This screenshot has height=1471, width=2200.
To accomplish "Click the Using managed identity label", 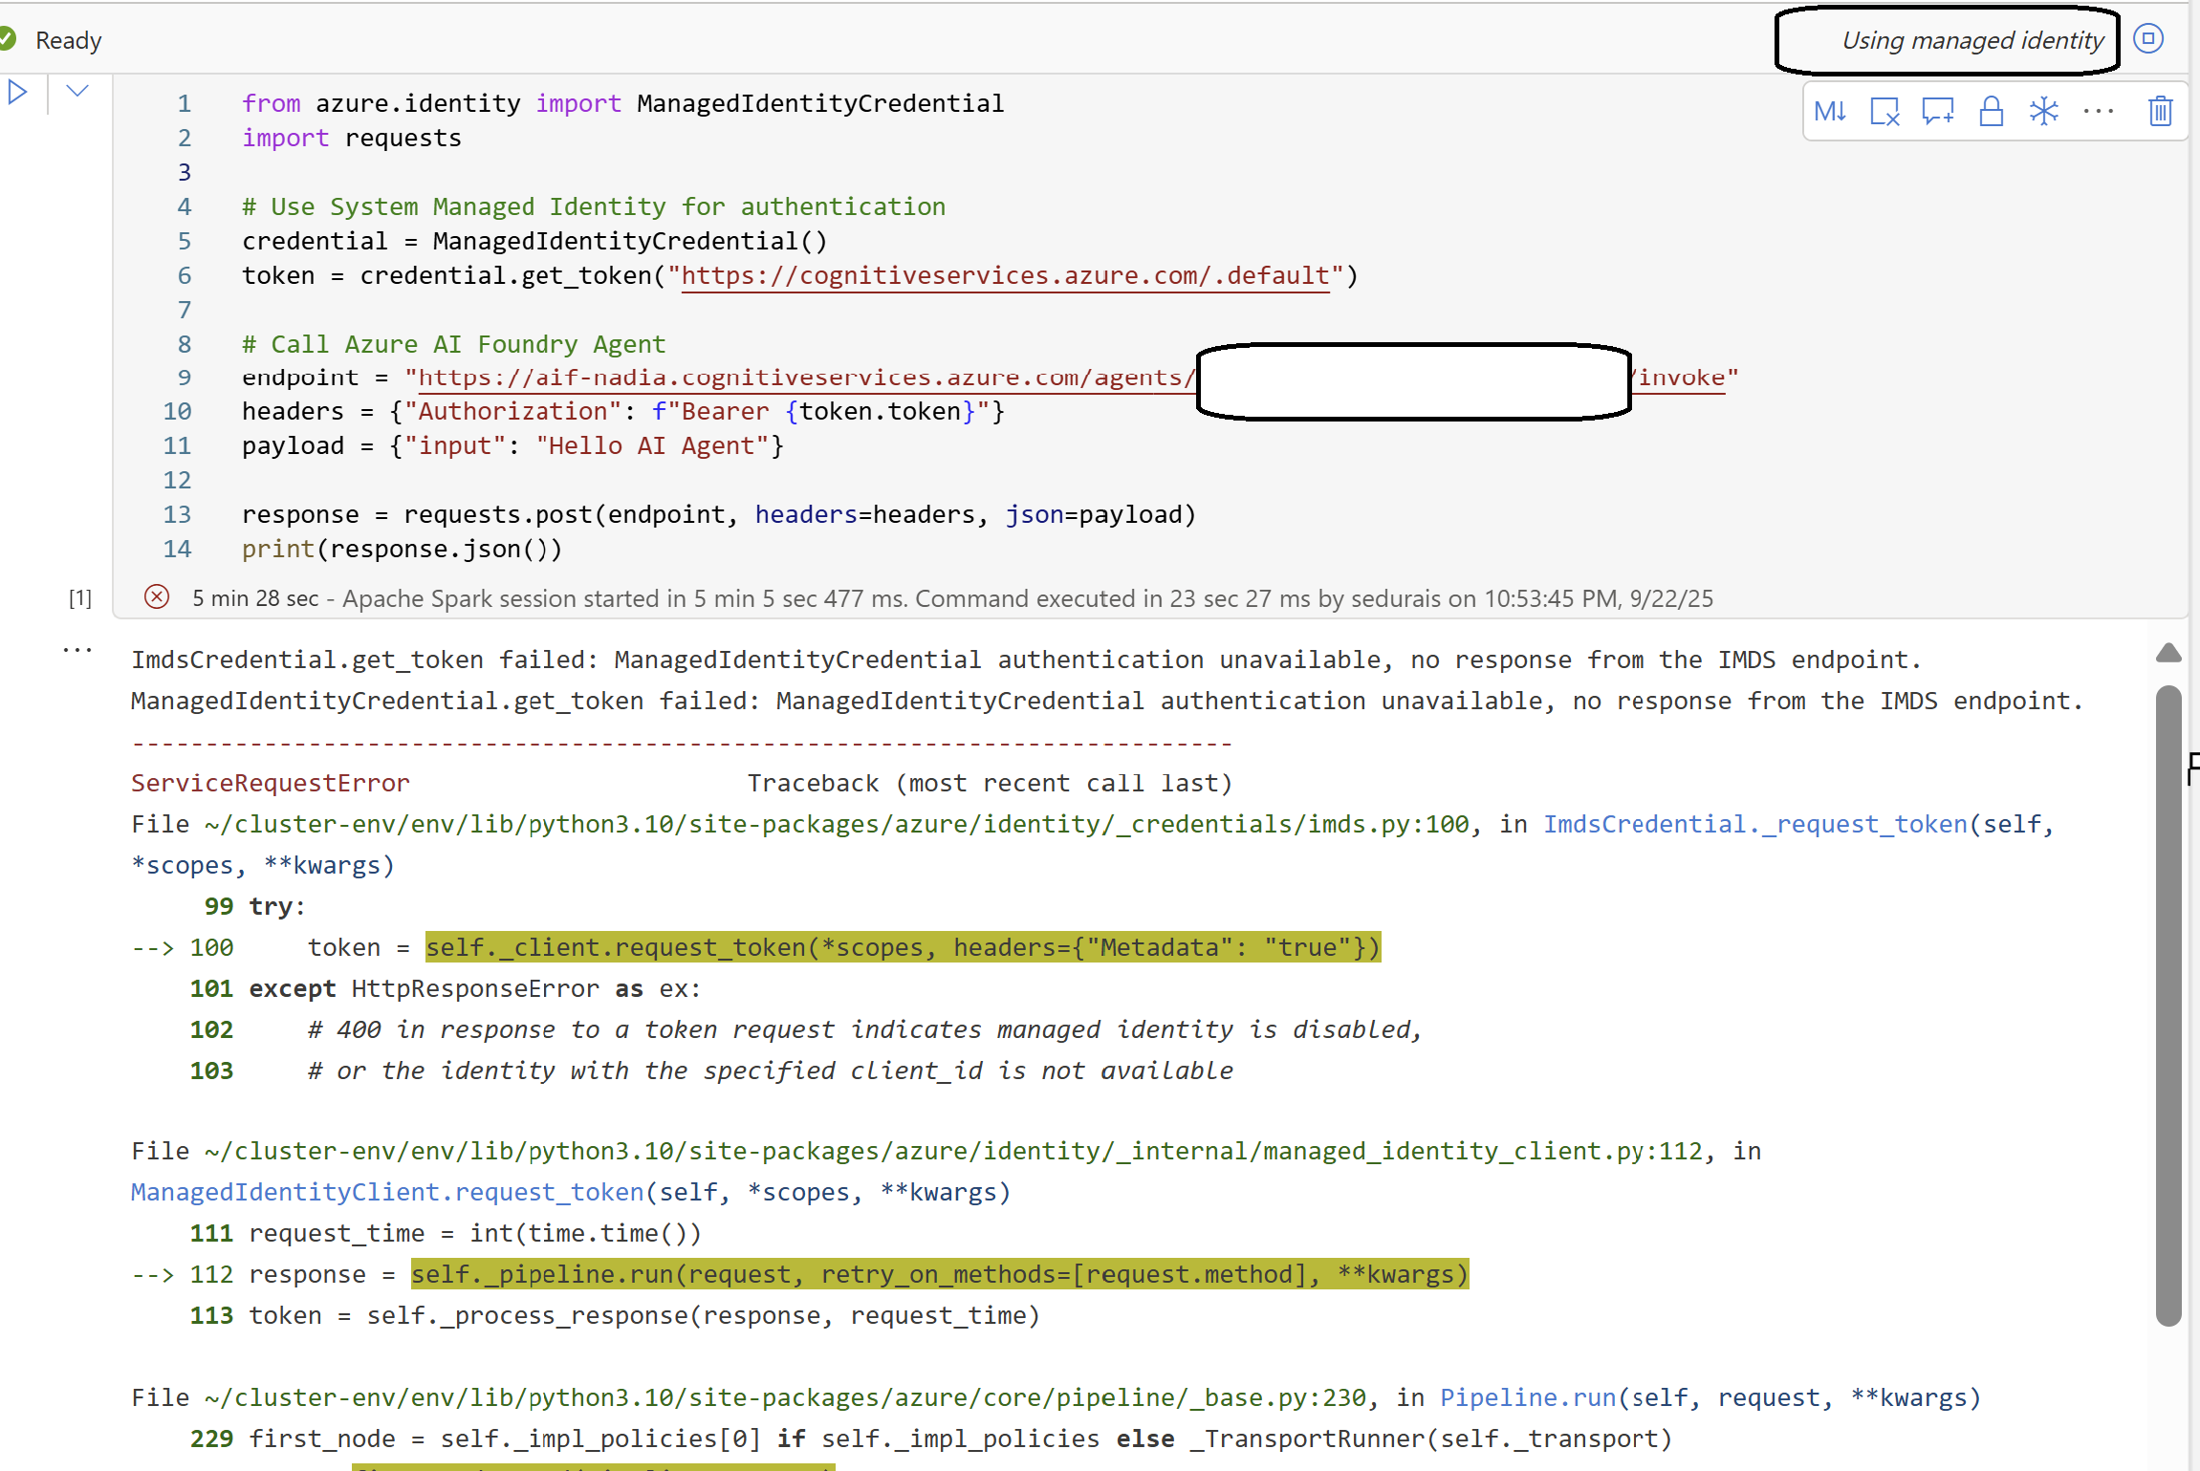I will 1971,40.
